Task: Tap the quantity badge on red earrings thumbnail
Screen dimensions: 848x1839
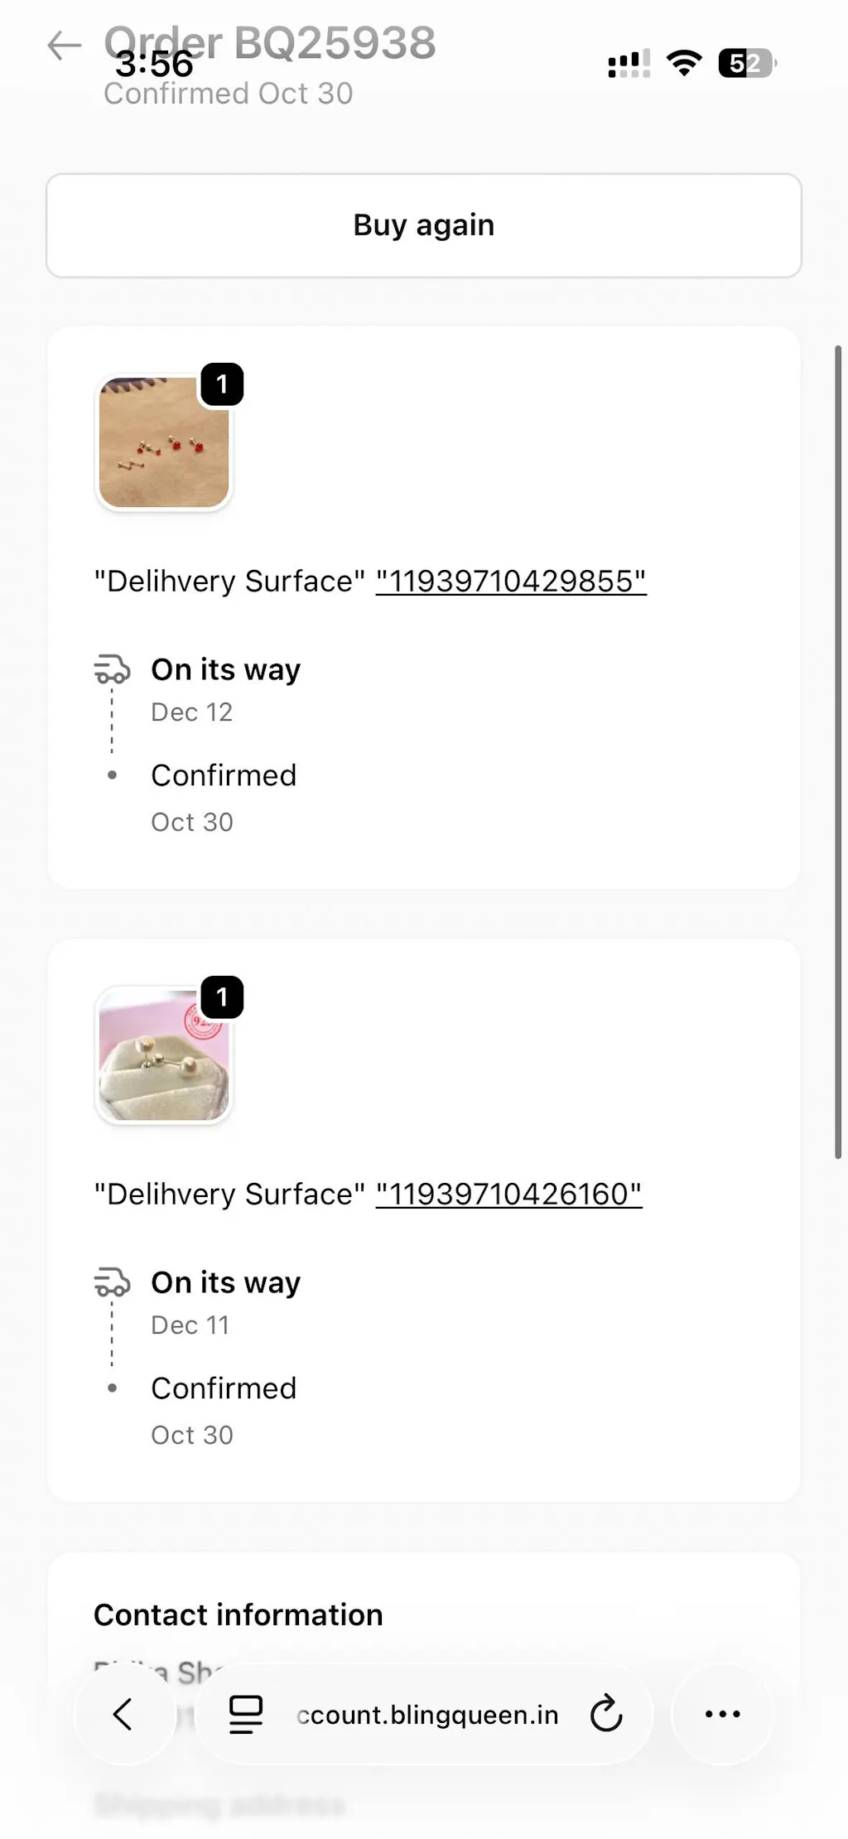Action: (222, 384)
